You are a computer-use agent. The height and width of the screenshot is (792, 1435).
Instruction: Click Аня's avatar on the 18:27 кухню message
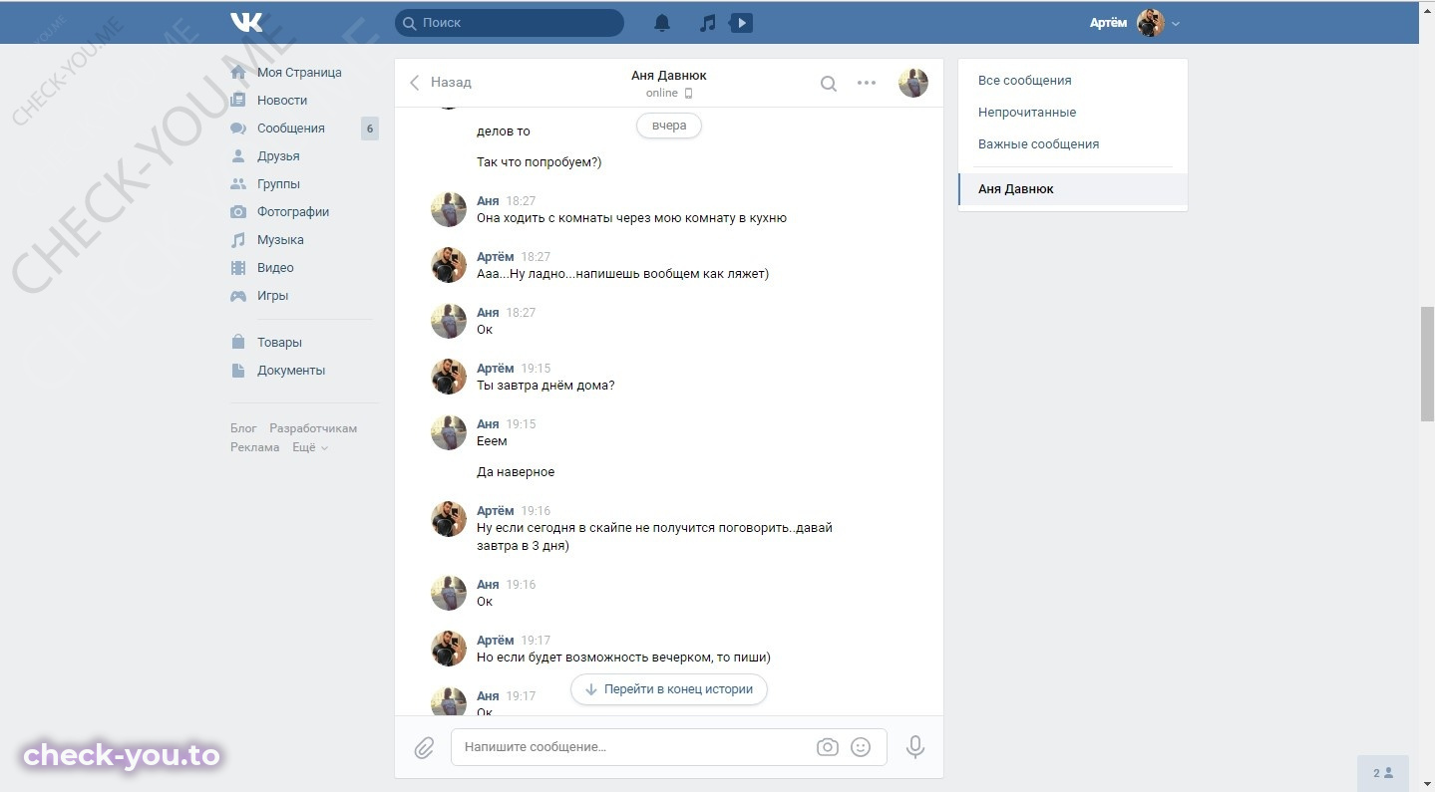pyautogui.click(x=449, y=209)
